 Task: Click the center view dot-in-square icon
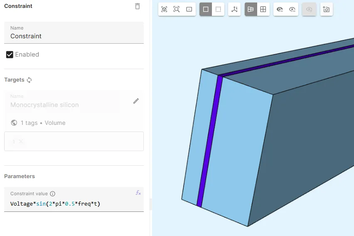point(189,9)
